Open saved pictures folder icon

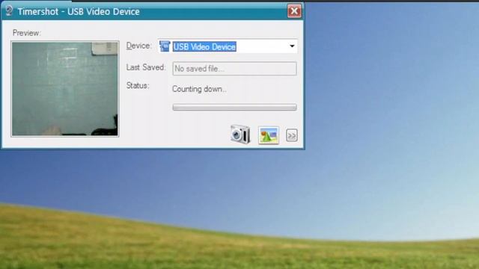point(269,135)
